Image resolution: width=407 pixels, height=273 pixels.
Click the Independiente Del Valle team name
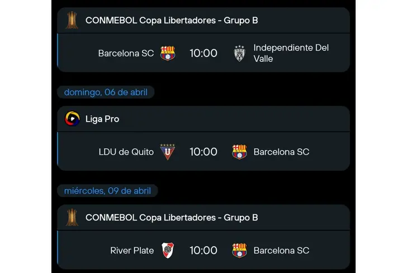coord(291,53)
